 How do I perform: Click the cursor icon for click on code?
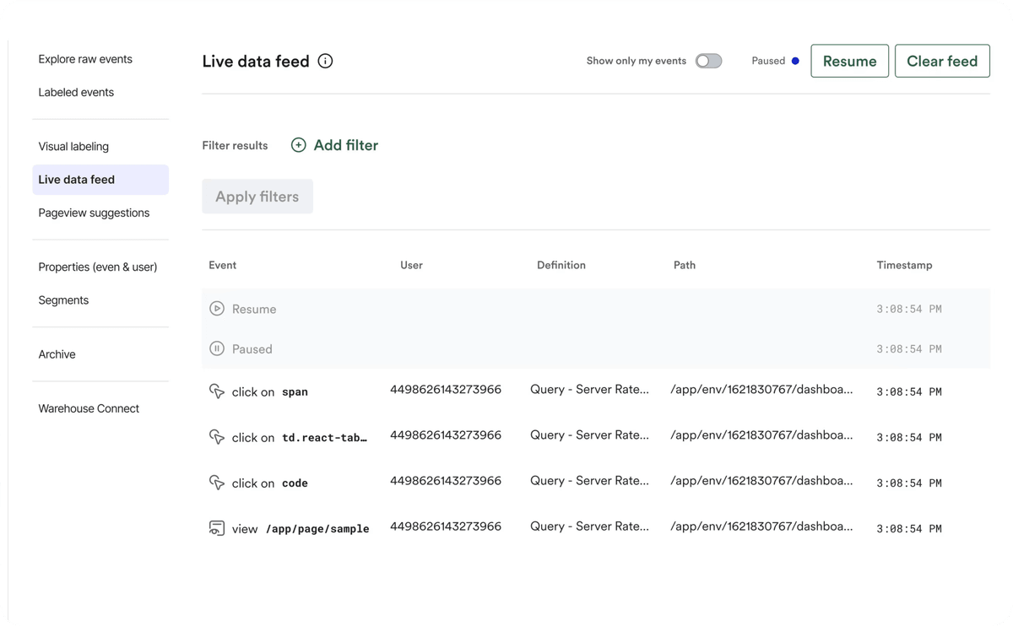217,483
